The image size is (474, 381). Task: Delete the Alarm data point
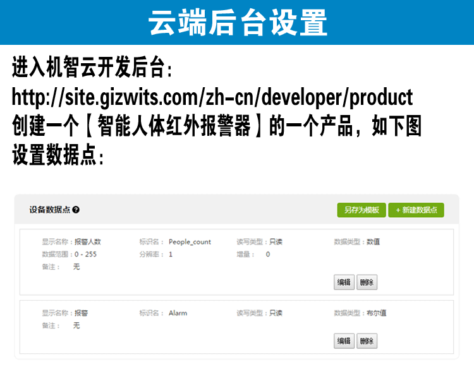[367, 341]
